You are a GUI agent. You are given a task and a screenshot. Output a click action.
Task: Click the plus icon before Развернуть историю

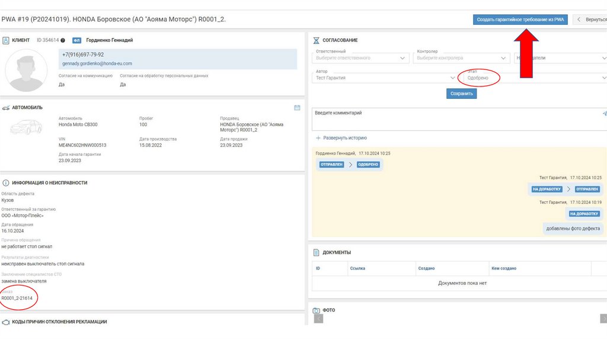point(318,138)
